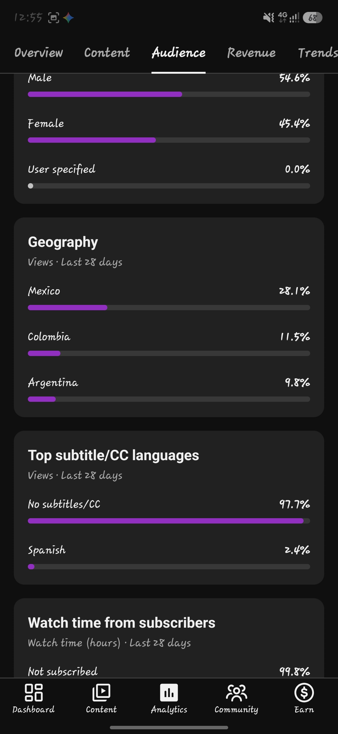This screenshot has width=338, height=734.
Task: Open the Dashboard icon in bottom navigation
Action: (x=33, y=692)
